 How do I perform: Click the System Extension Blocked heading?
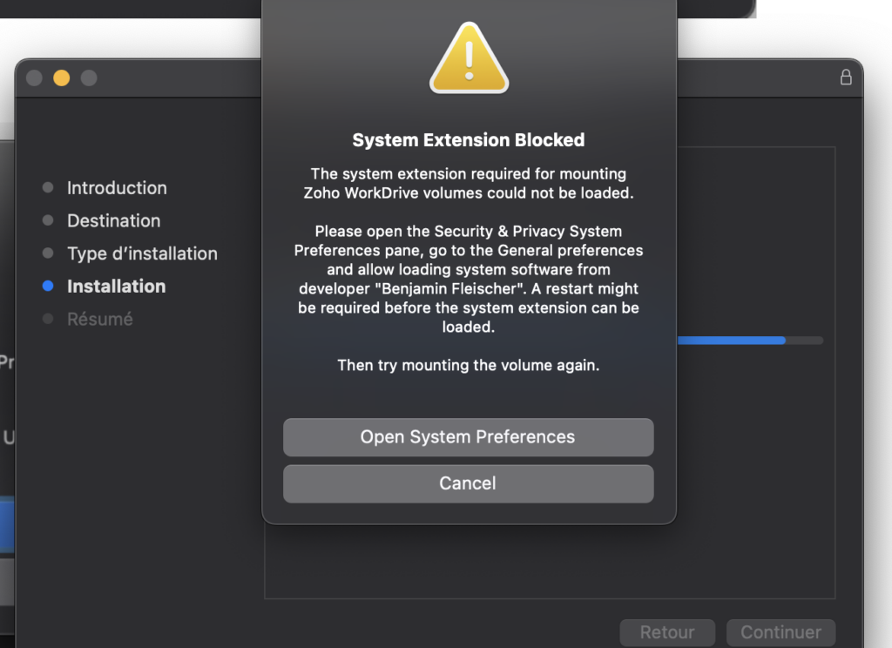click(x=468, y=140)
